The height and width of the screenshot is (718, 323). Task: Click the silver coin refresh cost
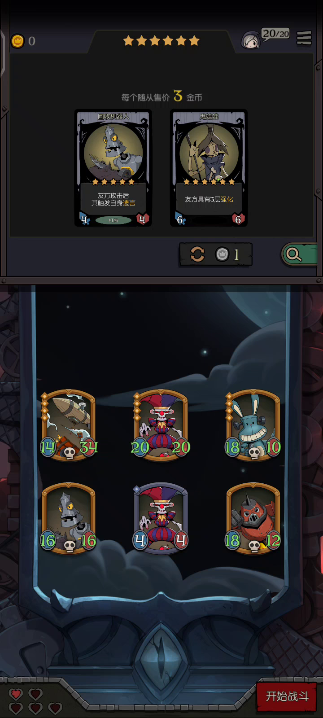point(227,254)
